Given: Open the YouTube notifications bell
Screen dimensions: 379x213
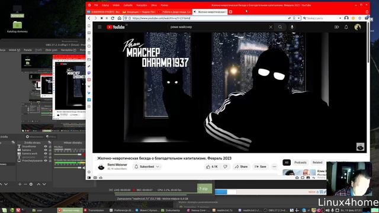Looking at the screenshot, I should pyautogui.click(x=346, y=27).
